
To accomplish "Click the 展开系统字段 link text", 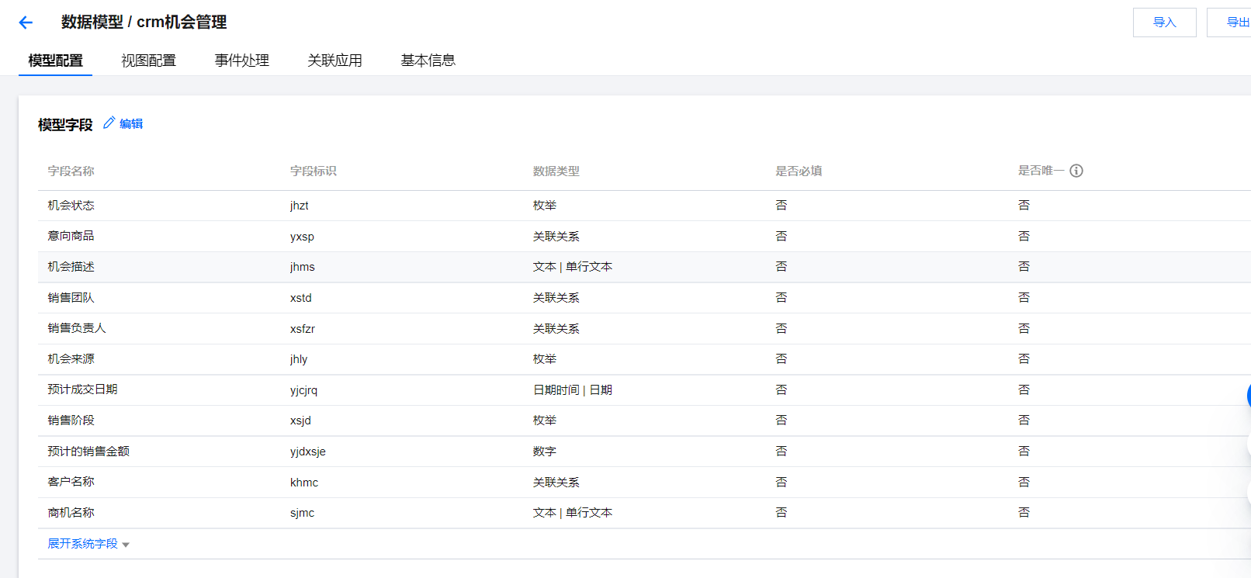I will 82,544.
